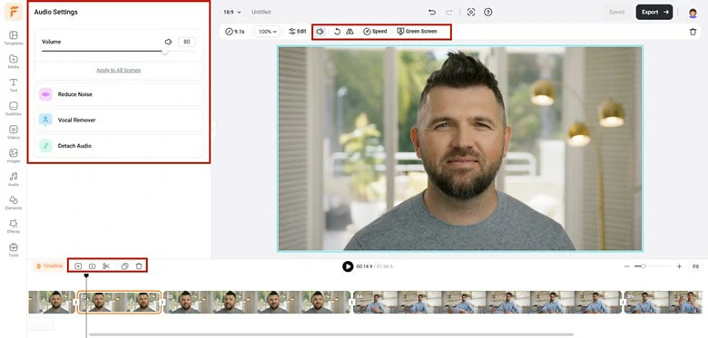The image size is (708, 338).
Task: Switch to the Timeline tab
Action: click(x=49, y=266)
